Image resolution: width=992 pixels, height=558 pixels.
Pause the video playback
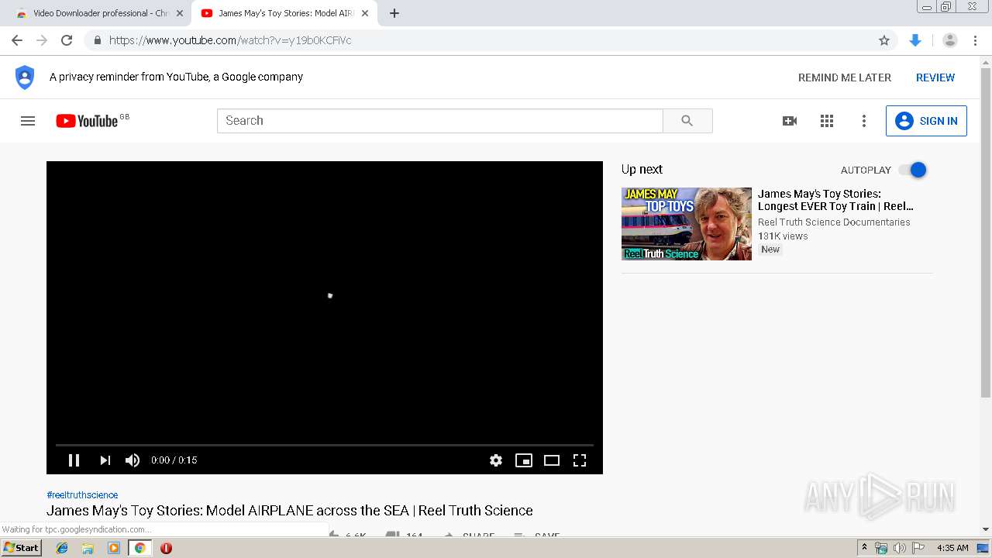pos(74,460)
